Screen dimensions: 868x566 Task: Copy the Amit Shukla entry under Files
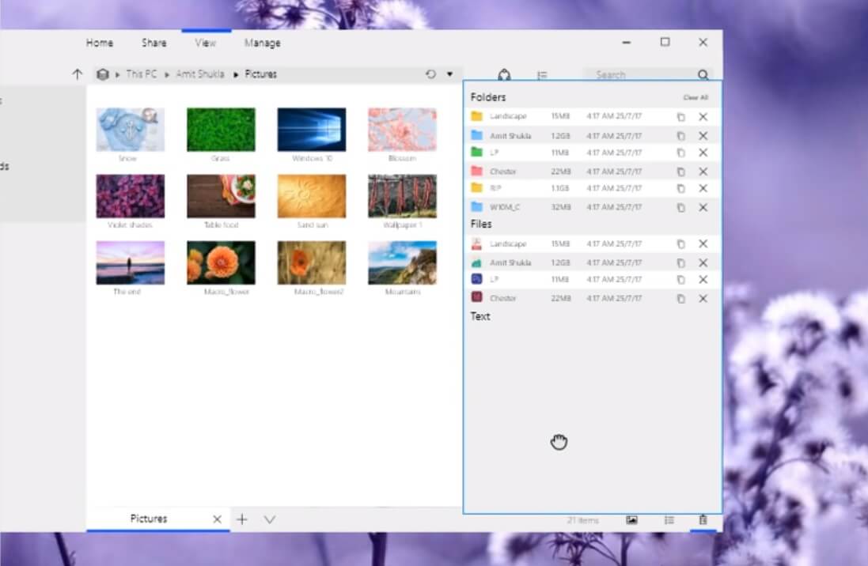click(x=681, y=262)
